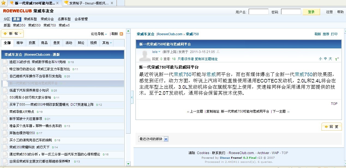Click the thread icon beside 买早了555

(x=5, y=105)
